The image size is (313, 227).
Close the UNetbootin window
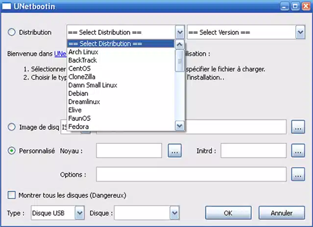(306, 6)
